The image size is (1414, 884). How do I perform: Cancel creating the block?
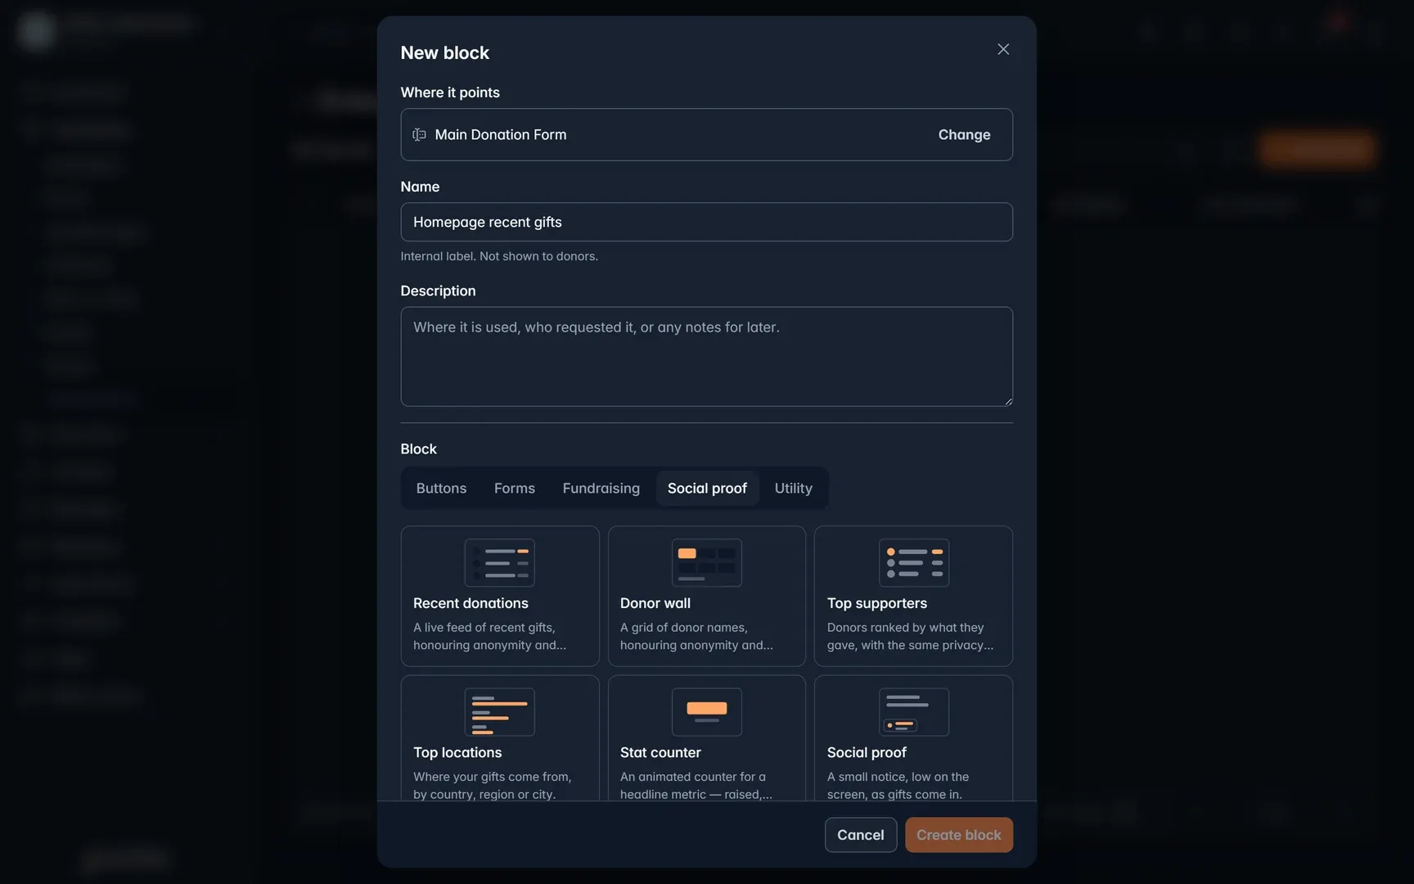click(860, 835)
